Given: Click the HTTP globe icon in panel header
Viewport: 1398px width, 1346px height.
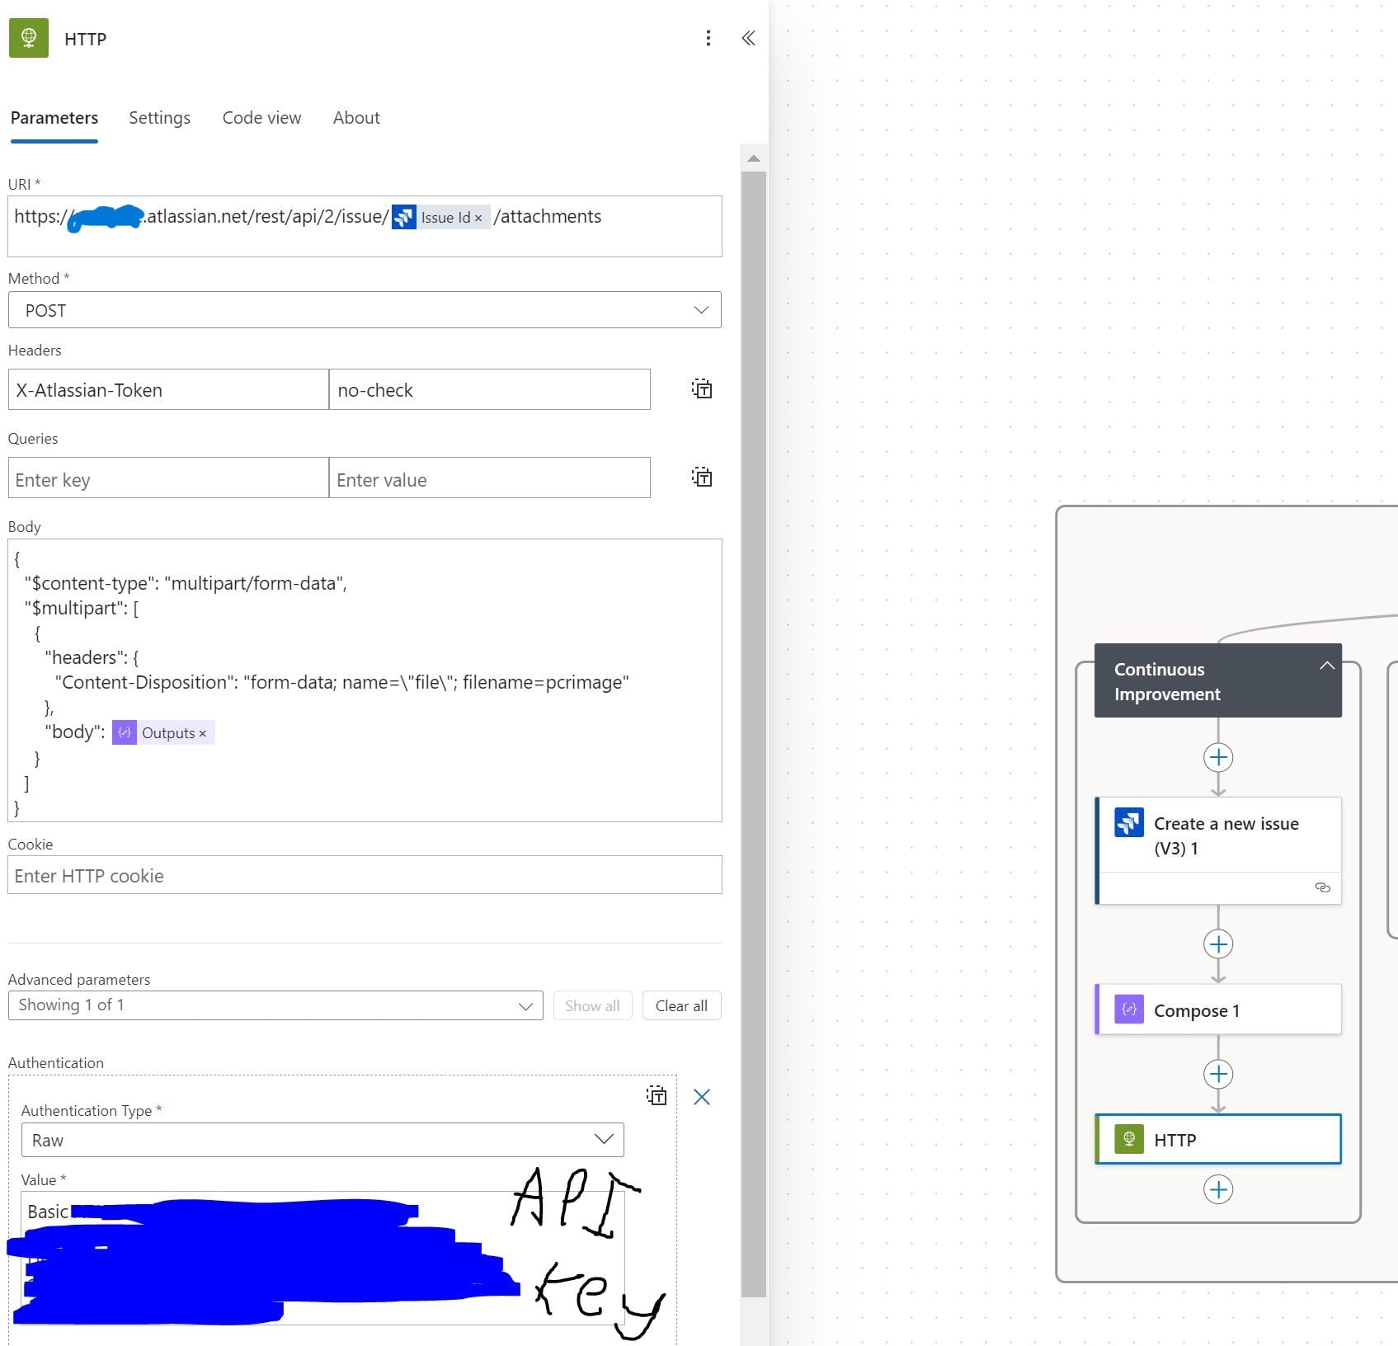Looking at the screenshot, I should [x=29, y=38].
